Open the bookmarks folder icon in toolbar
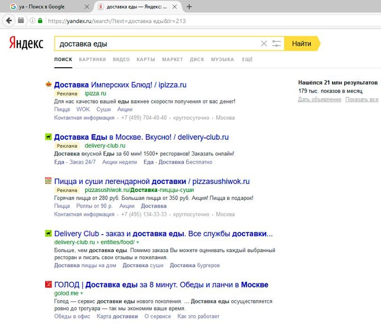Image resolution: width=381 pixels, height=326 pixels. 21,20
